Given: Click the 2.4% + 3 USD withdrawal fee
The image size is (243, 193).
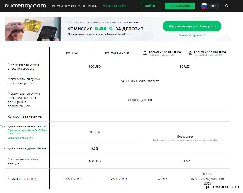Looking at the screenshot, I should [x=72, y=179].
